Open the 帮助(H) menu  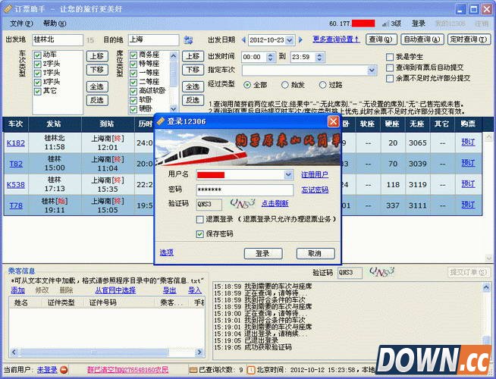click(x=55, y=23)
